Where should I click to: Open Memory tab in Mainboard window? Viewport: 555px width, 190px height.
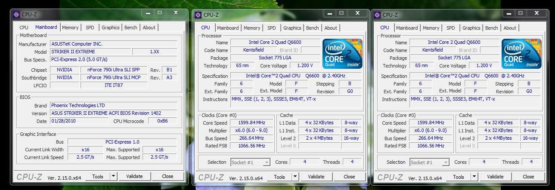[70, 28]
